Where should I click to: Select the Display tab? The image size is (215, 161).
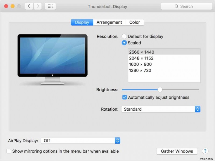coord(82,22)
